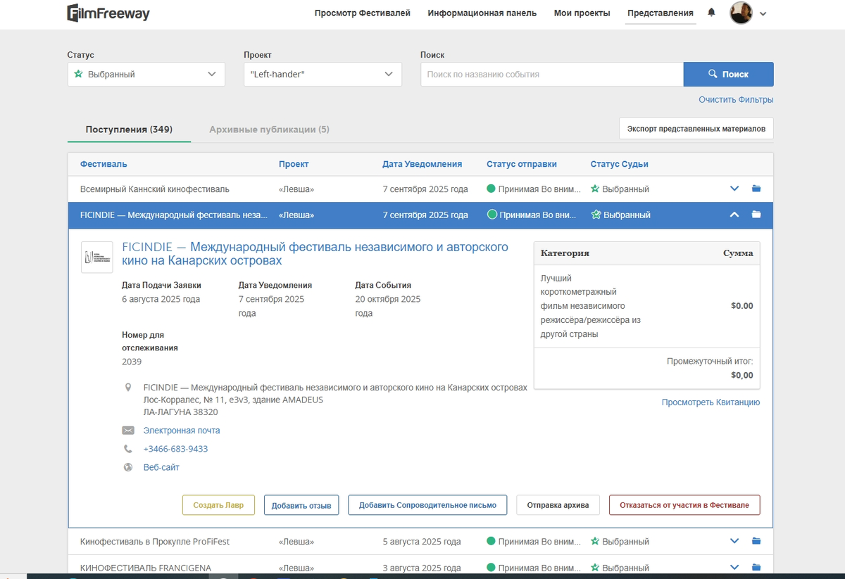Click the green star in the ProFiFest row
This screenshot has width=845, height=579.
(595, 541)
